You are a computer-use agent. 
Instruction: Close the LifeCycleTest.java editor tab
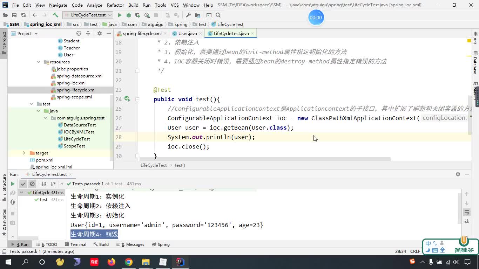click(x=252, y=33)
